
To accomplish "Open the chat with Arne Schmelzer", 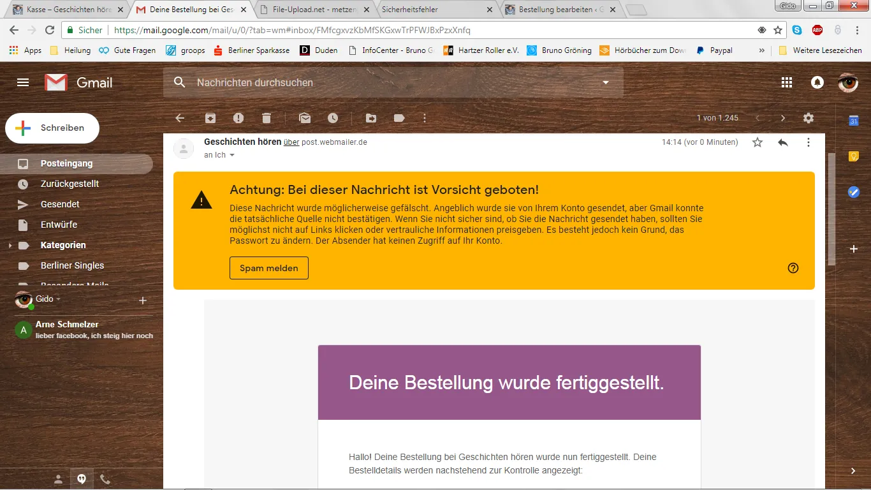I will [84, 330].
